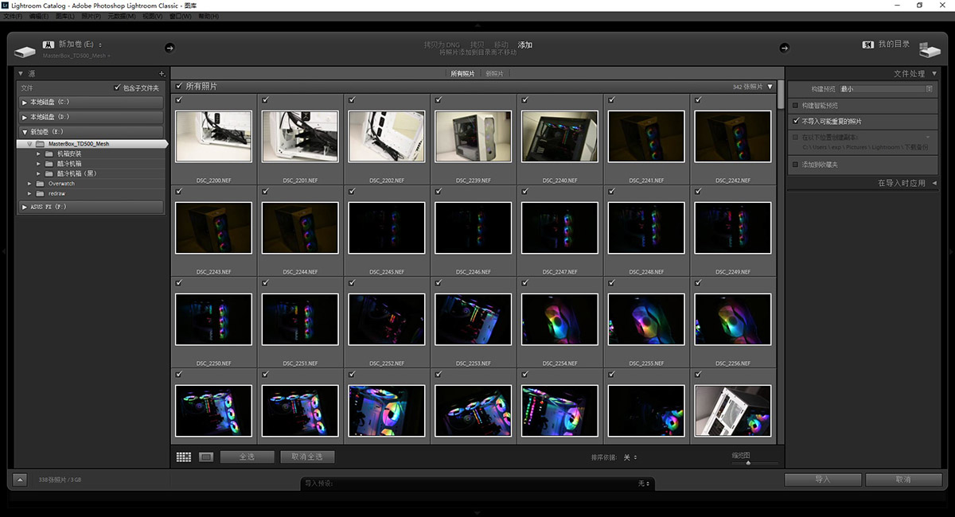Open the 342 张照片 dropdown arrow

click(x=770, y=86)
